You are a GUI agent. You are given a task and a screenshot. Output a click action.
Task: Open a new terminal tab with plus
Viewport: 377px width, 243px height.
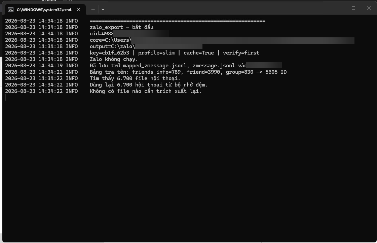[93, 9]
